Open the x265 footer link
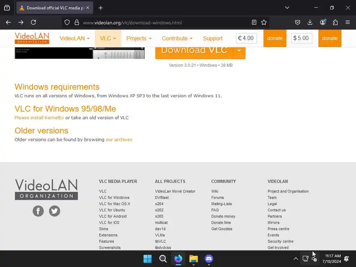Screen dimensions: 356x267 tap(159, 216)
